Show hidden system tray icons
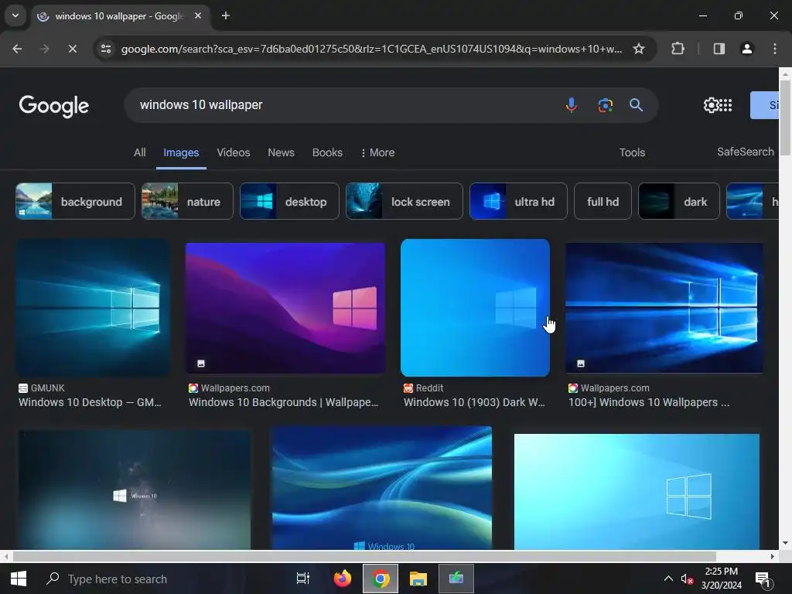The height and width of the screenshot is (594, 792). 668,579
